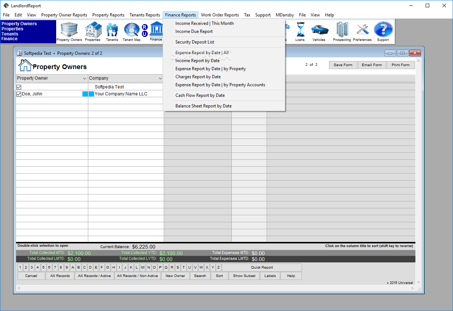Open the MDansby menu
The width and height of the screenshot is (453, 311).
point(285,15)
